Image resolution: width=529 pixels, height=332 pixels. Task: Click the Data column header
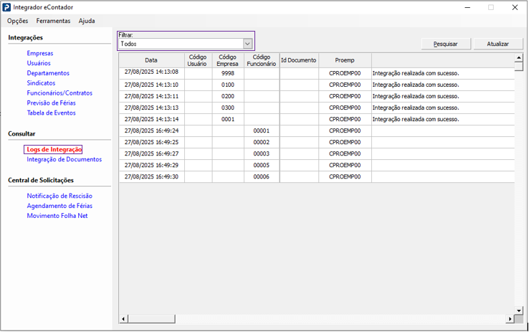pyautogui.click(x=151, y=60)
